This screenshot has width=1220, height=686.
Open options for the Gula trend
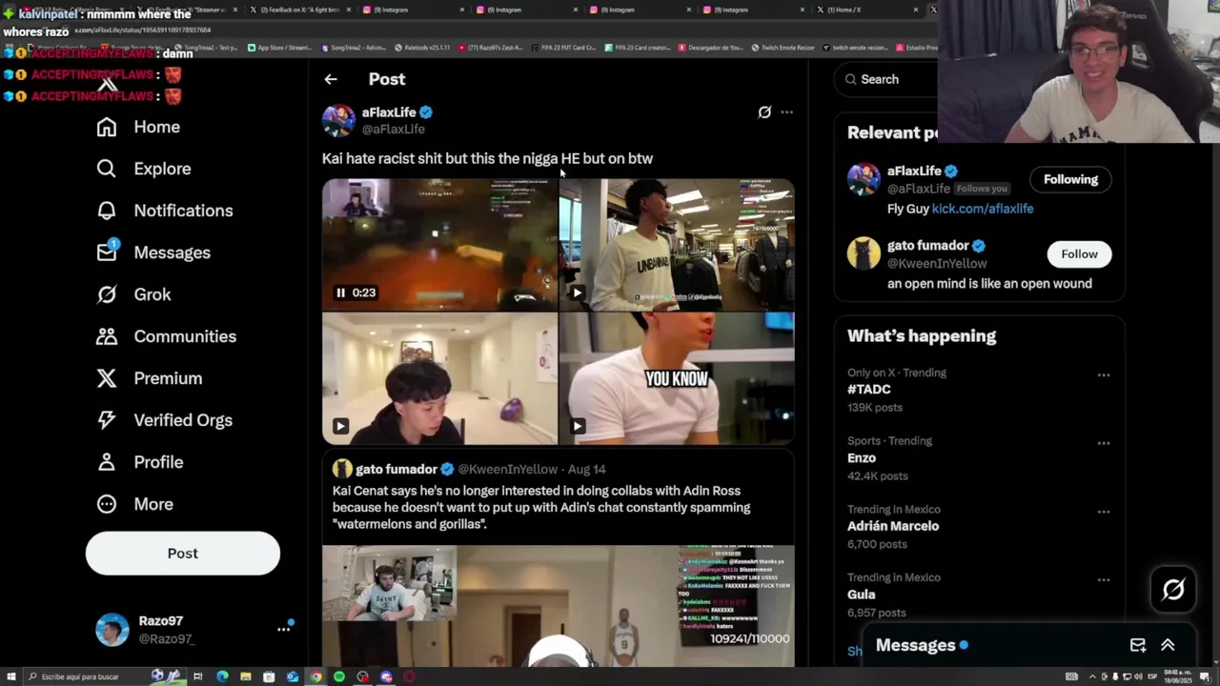pos(1103,580)
